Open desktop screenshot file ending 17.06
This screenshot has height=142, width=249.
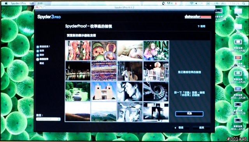coord(238,61)
